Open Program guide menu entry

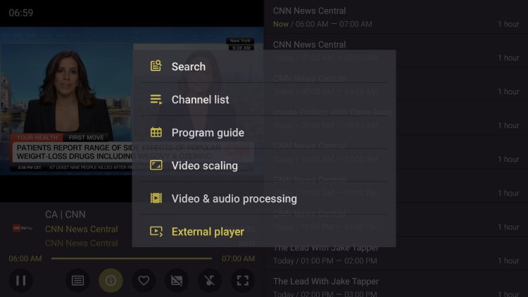pyautogui.click(x=264, y=132)
